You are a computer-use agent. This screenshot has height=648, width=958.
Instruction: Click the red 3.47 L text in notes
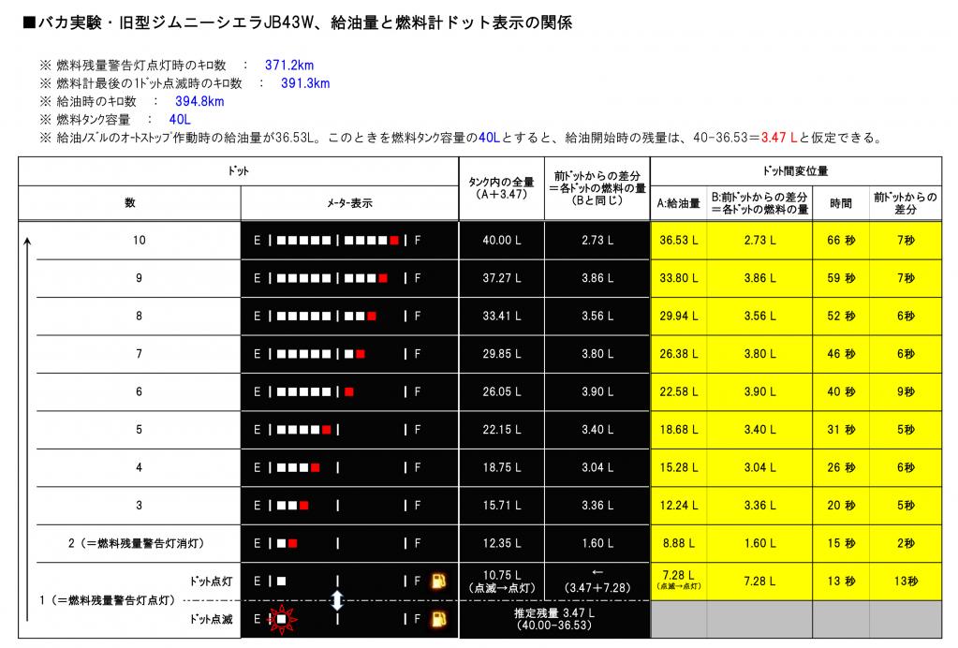(778, 138)
